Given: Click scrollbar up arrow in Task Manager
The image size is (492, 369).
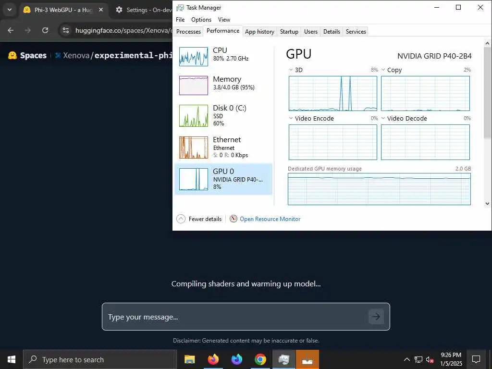Looking at the screenshot, I should [x=487, y=43].
